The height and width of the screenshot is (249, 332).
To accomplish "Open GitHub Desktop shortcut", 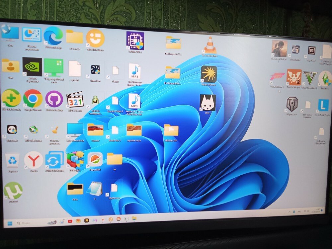I will click(54, 100).
